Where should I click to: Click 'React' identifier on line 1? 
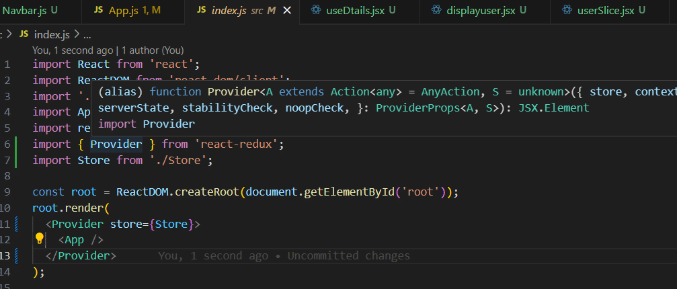(x=93, y=65)
